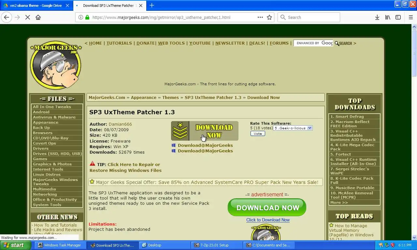The image size is (417, 250).
Task: Open 'How To and Tutorials' in Other News
Action: (55, 225)
